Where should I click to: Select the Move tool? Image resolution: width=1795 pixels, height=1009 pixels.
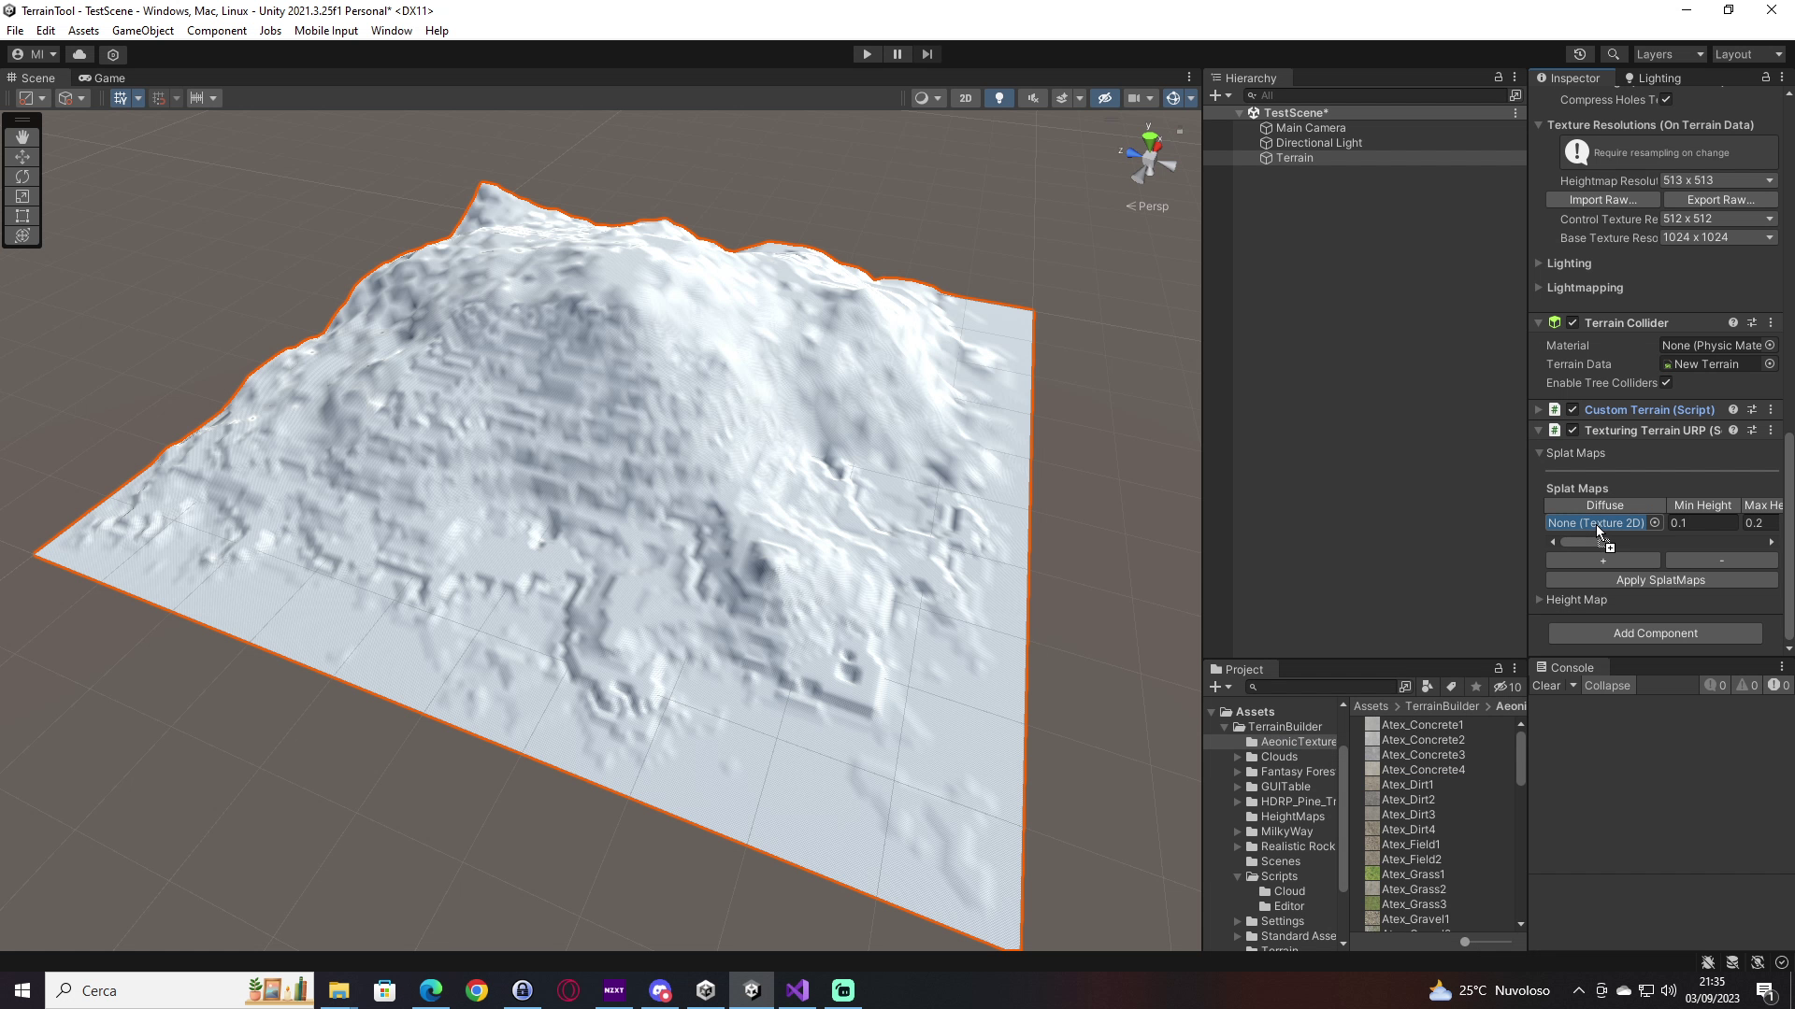coord(22,157)
